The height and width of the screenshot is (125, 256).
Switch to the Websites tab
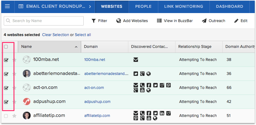(112, 7)
